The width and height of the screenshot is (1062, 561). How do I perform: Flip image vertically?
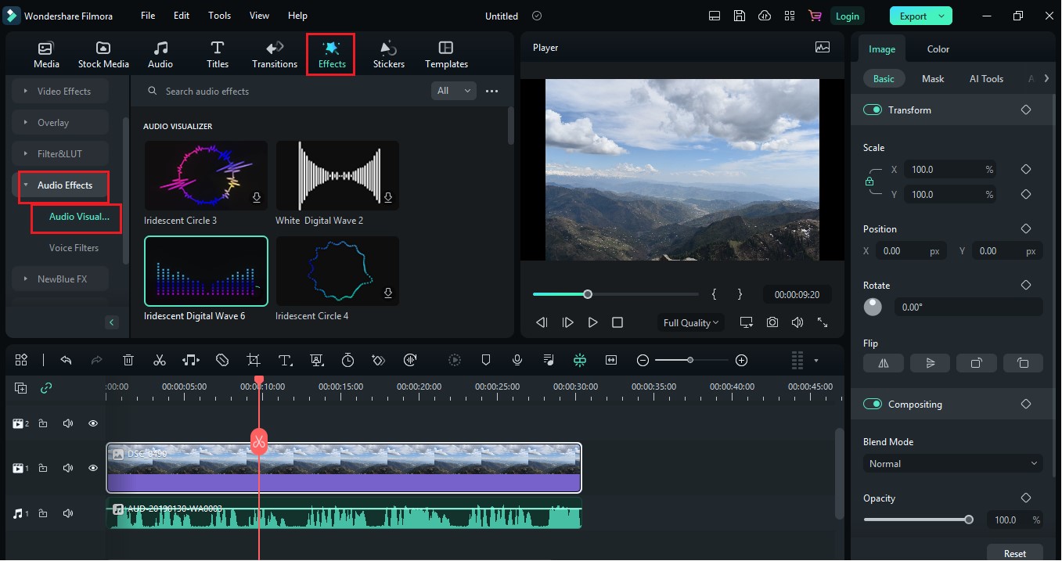pos(930,363)
